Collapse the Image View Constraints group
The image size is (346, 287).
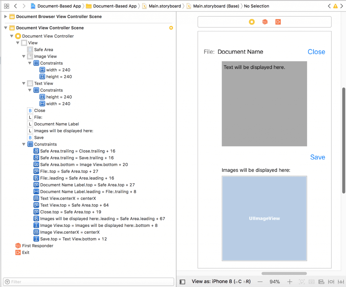30,63
